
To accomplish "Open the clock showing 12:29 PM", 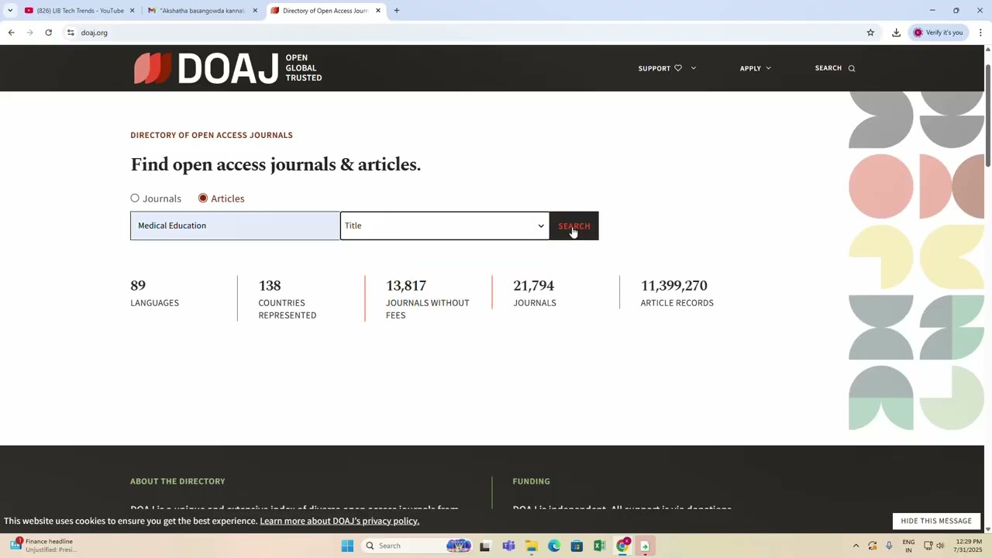I will coord(967,546).
